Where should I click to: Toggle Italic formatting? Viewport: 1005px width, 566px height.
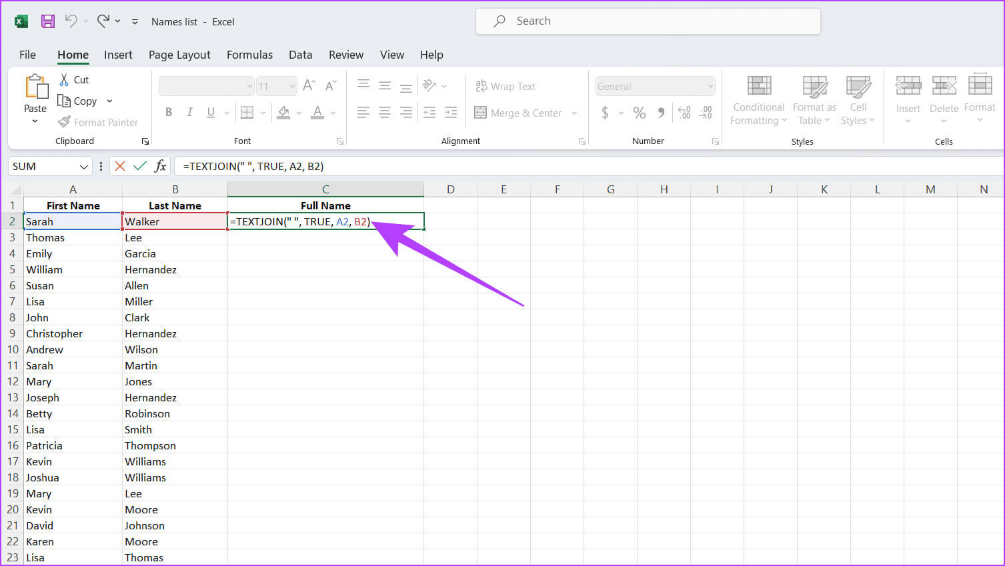190,113
